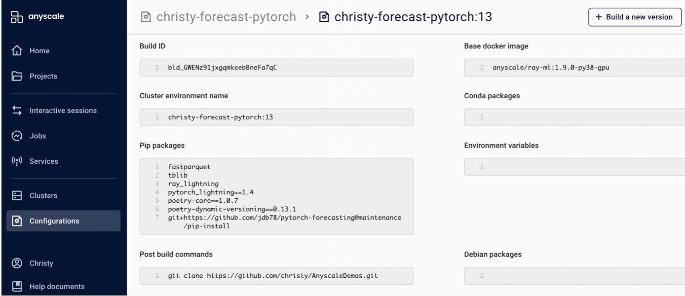
Task: Open Interactive sessions arrows icon
Action: [17, 111]
